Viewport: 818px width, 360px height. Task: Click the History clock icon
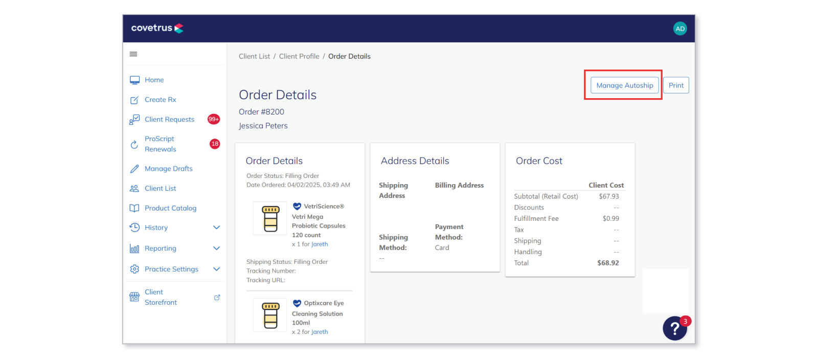[x=134, y=228]
